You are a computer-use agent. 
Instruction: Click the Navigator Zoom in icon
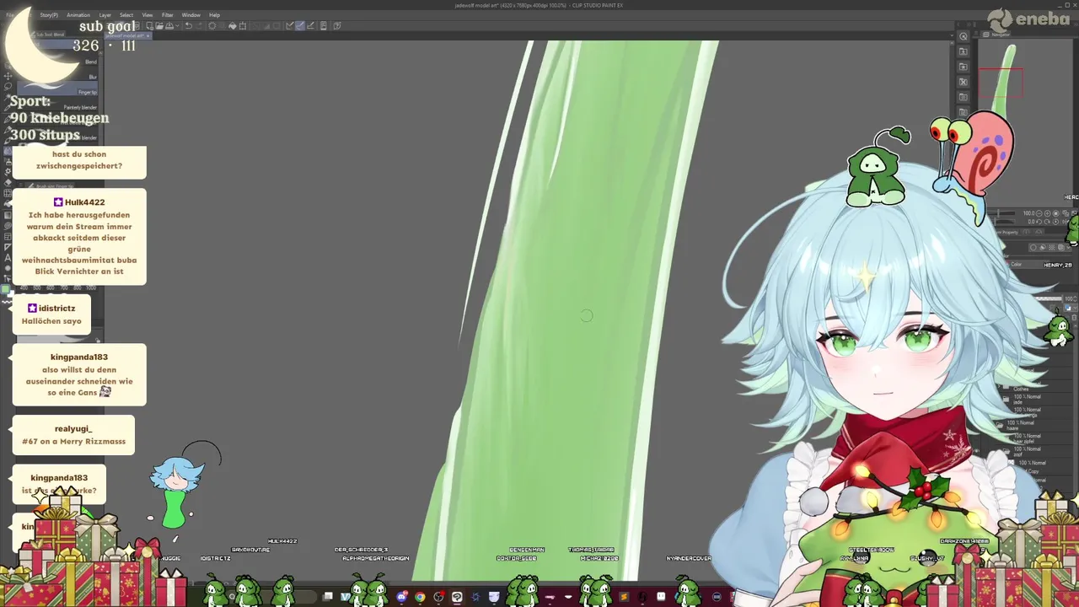pos(1047,213)
